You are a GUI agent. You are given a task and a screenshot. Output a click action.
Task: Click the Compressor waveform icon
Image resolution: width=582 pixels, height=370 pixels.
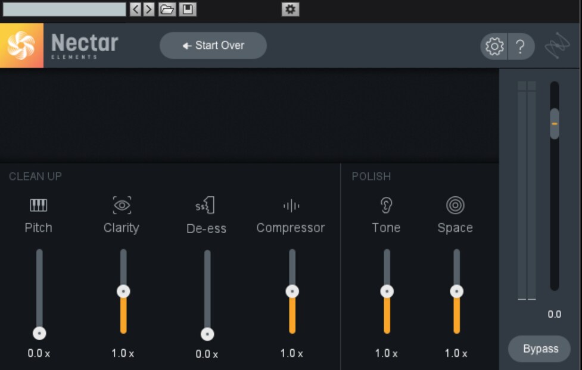(x=291, y=205)
